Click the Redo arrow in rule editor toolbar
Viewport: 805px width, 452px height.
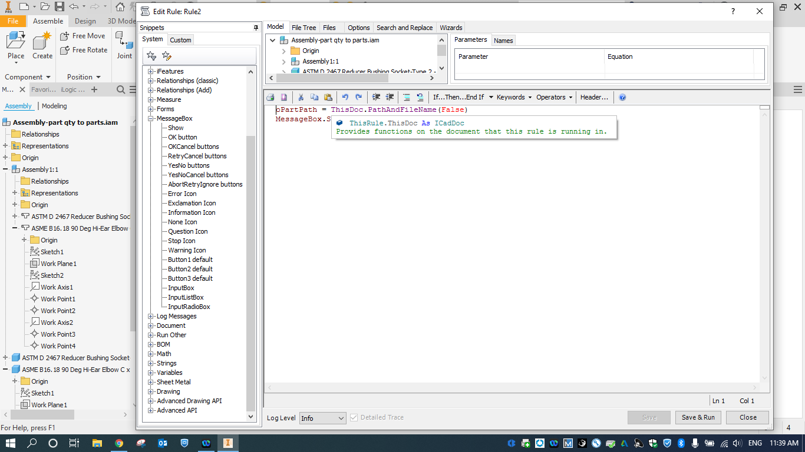tap(358, 97)
